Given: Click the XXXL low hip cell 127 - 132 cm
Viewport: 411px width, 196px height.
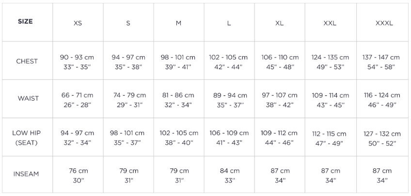Looking at the screenshot, I should [382, 138].
